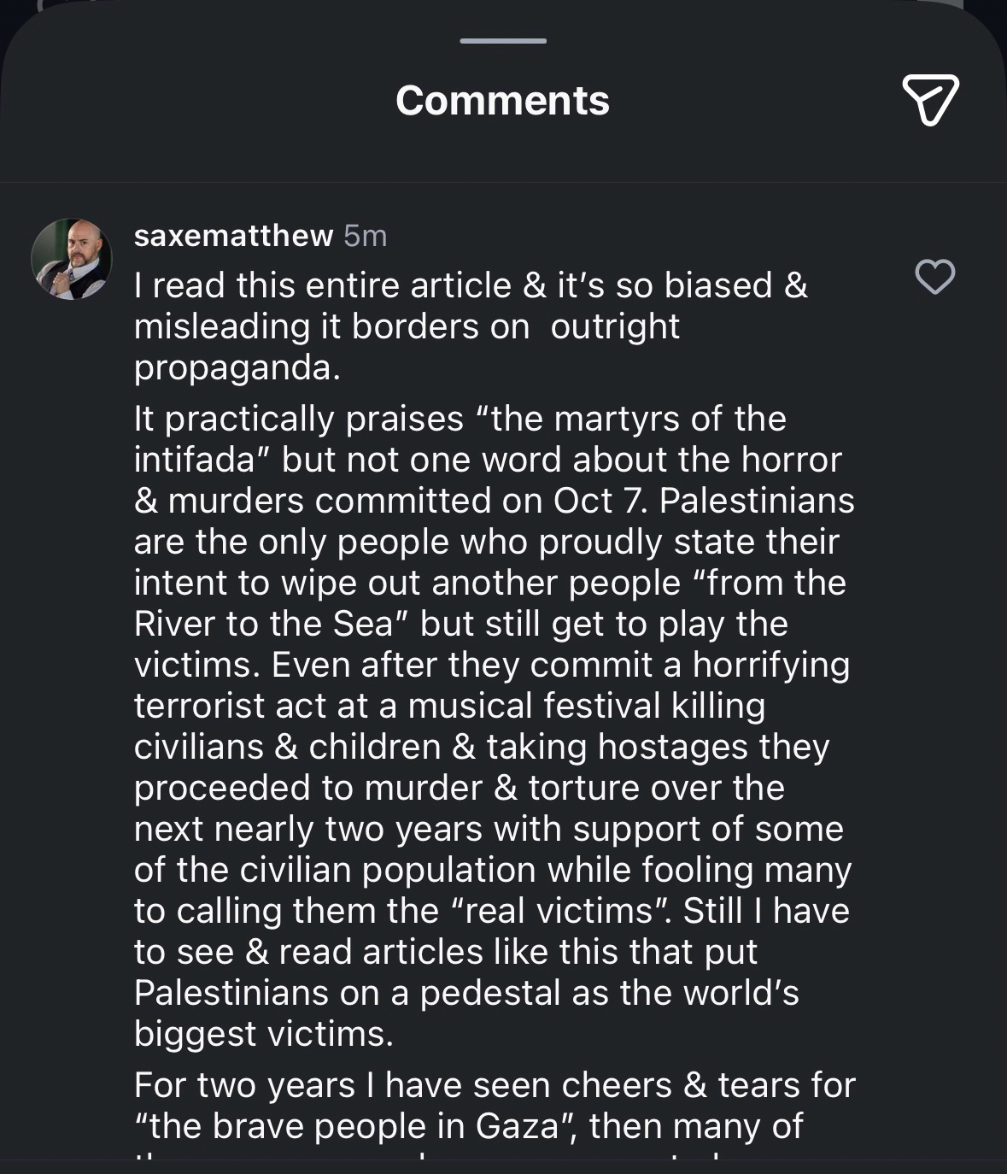Click the line starting "I read this entire article"
This screenshot has height=1174, width=1007.
point(470,285)
